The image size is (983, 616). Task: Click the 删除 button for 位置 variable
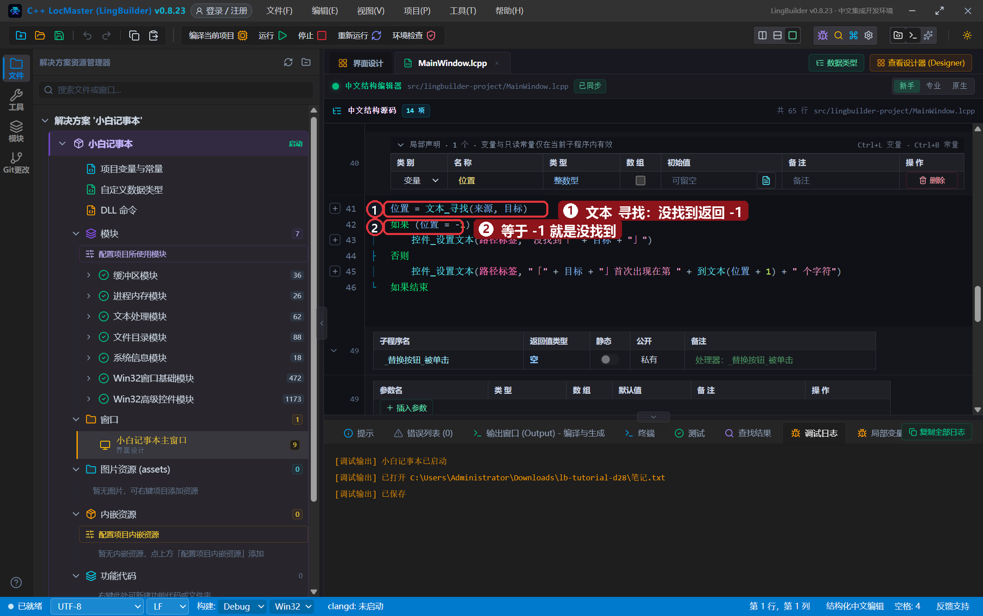[x=932, y=180]
